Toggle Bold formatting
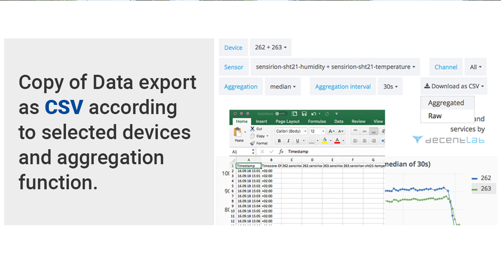The height and width of the screenshot is (262, 501). (x=279, y=141)
